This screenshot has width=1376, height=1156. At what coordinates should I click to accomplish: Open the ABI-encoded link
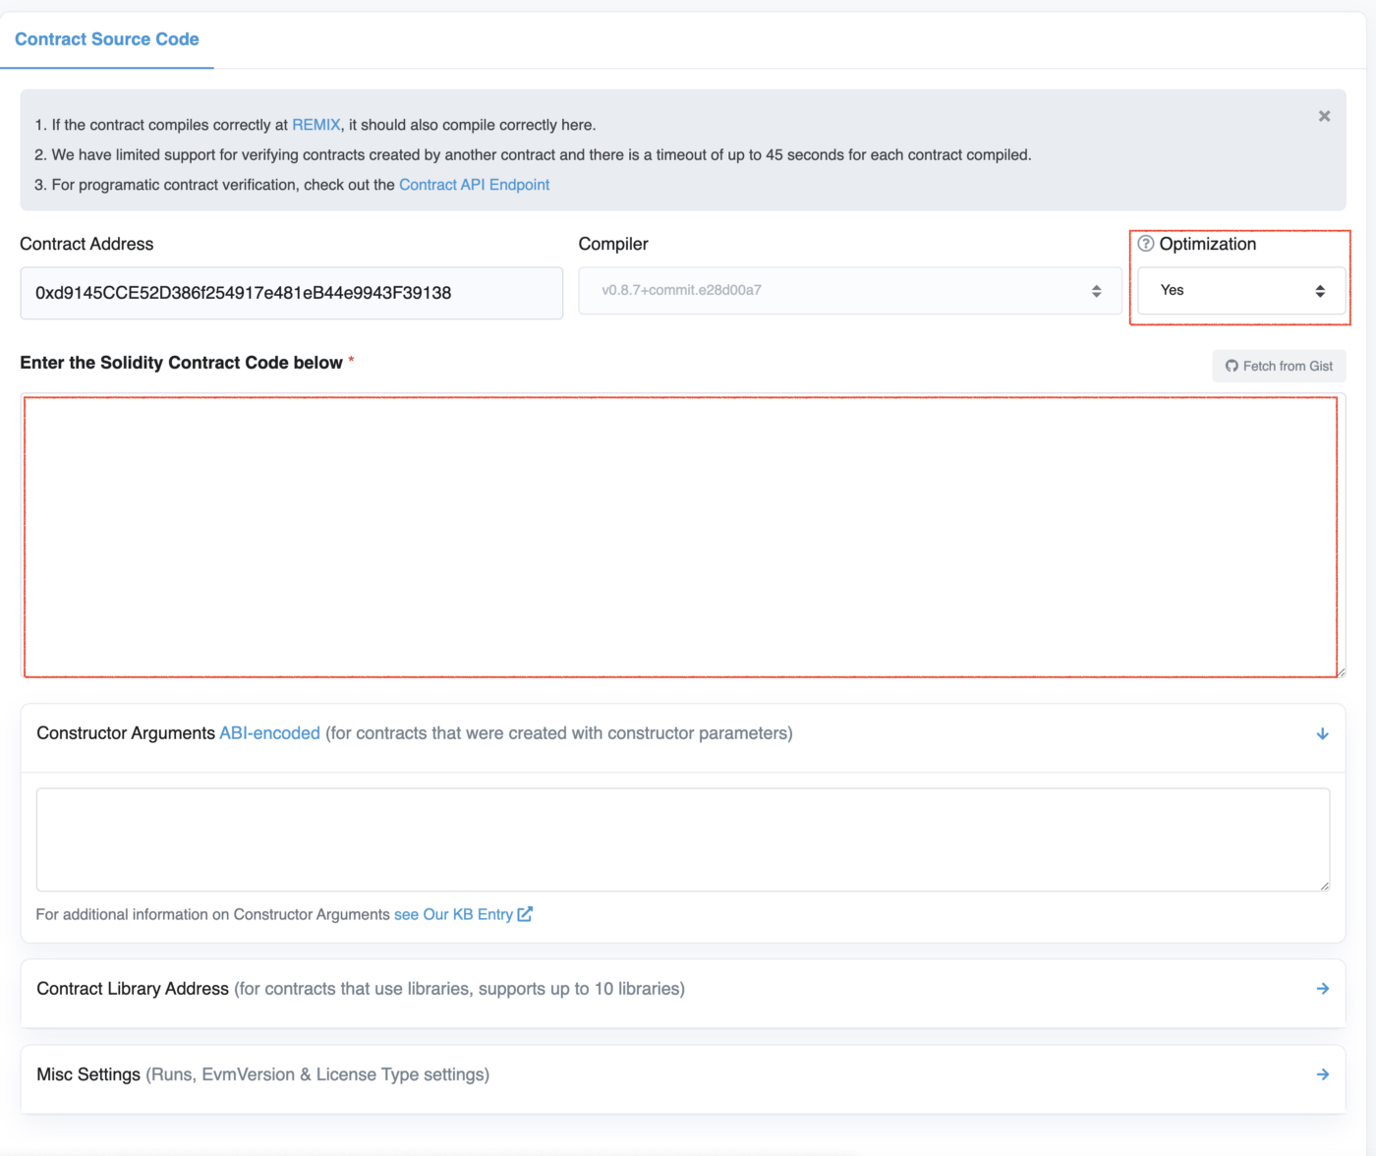(269, 733)
